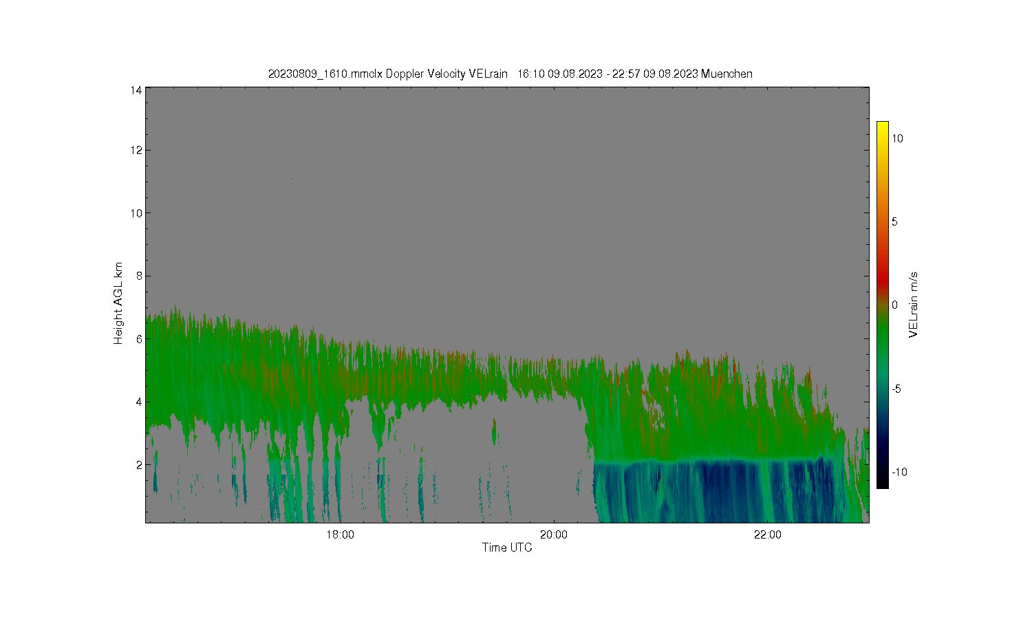The image size is (1032, 619).
Task: Click the 'Height AGL km' axis label
Action: (118, 303)
